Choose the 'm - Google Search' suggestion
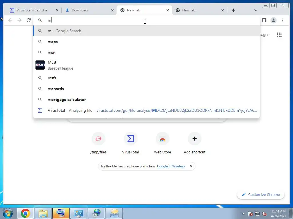Screen dimensions: 293x219 coord(146,31)
